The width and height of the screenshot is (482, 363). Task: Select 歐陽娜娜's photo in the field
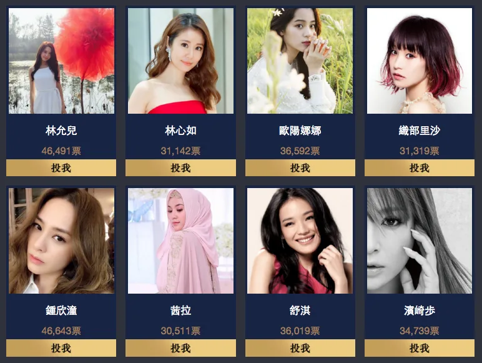(x=300, y=61)
